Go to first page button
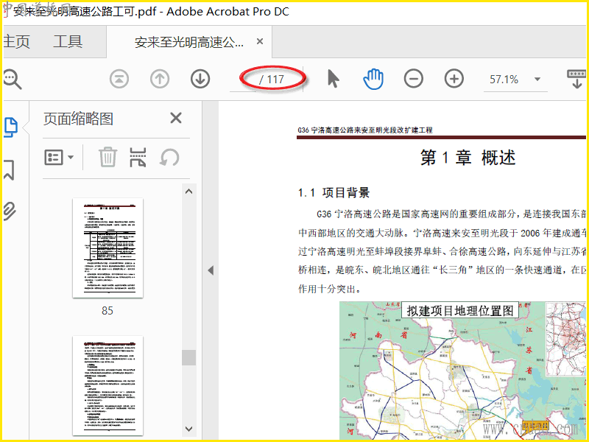 pos(119,80)
